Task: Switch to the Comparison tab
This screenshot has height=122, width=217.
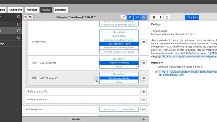Action: pos(16,10)
